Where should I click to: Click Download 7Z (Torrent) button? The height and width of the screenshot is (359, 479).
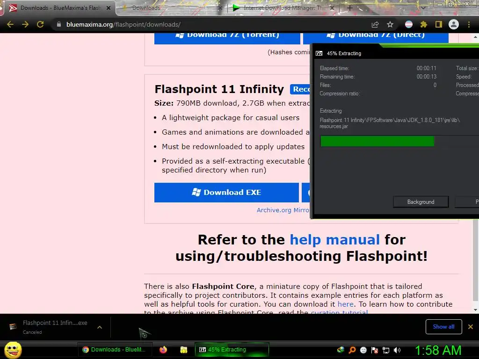[227, 38]
